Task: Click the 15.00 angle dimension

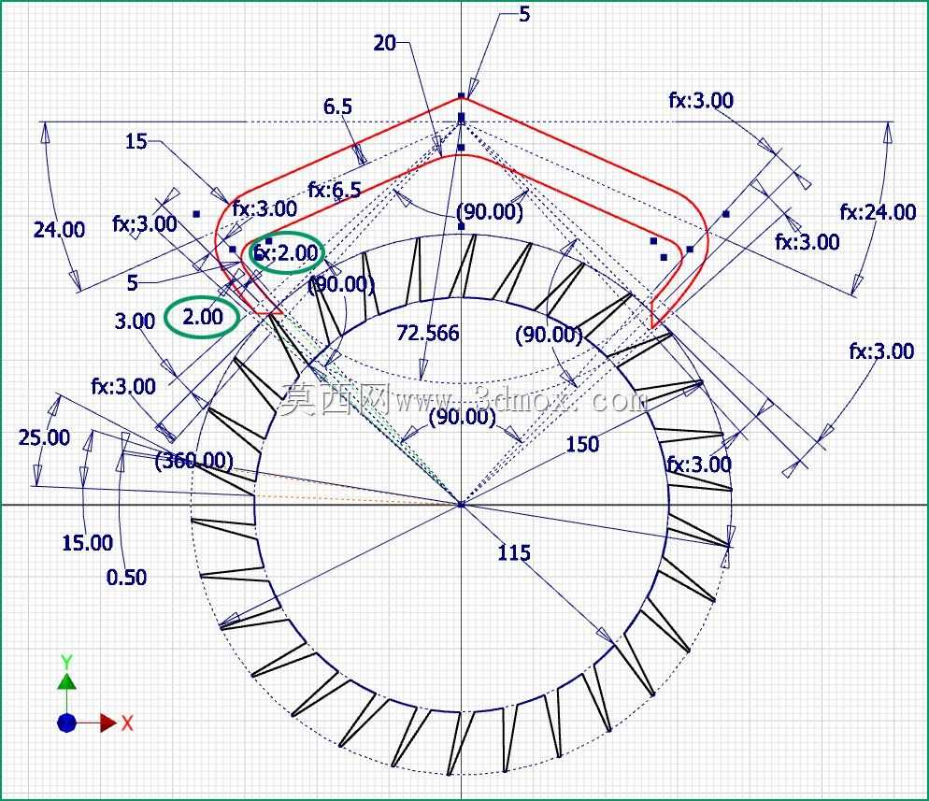Action: [88, 542]
